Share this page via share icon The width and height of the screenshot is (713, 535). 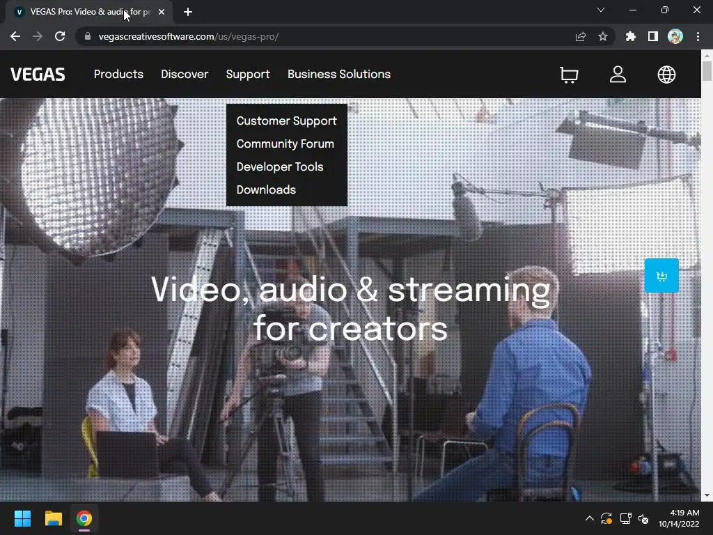[581, 36]
